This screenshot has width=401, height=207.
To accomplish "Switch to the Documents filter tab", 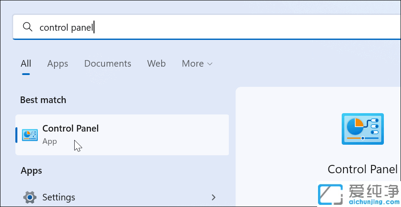I will [x=108, y=64].
